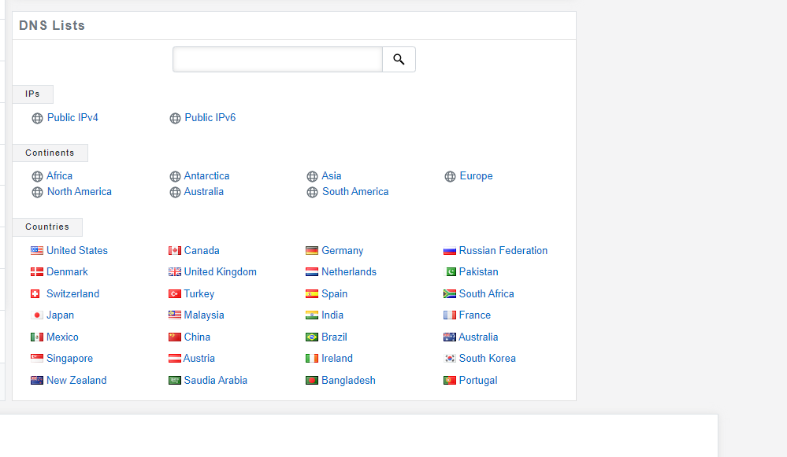Click the globe icon next to Europe
The width and height of the screenshot is (787, 457).
pos(450,176)
